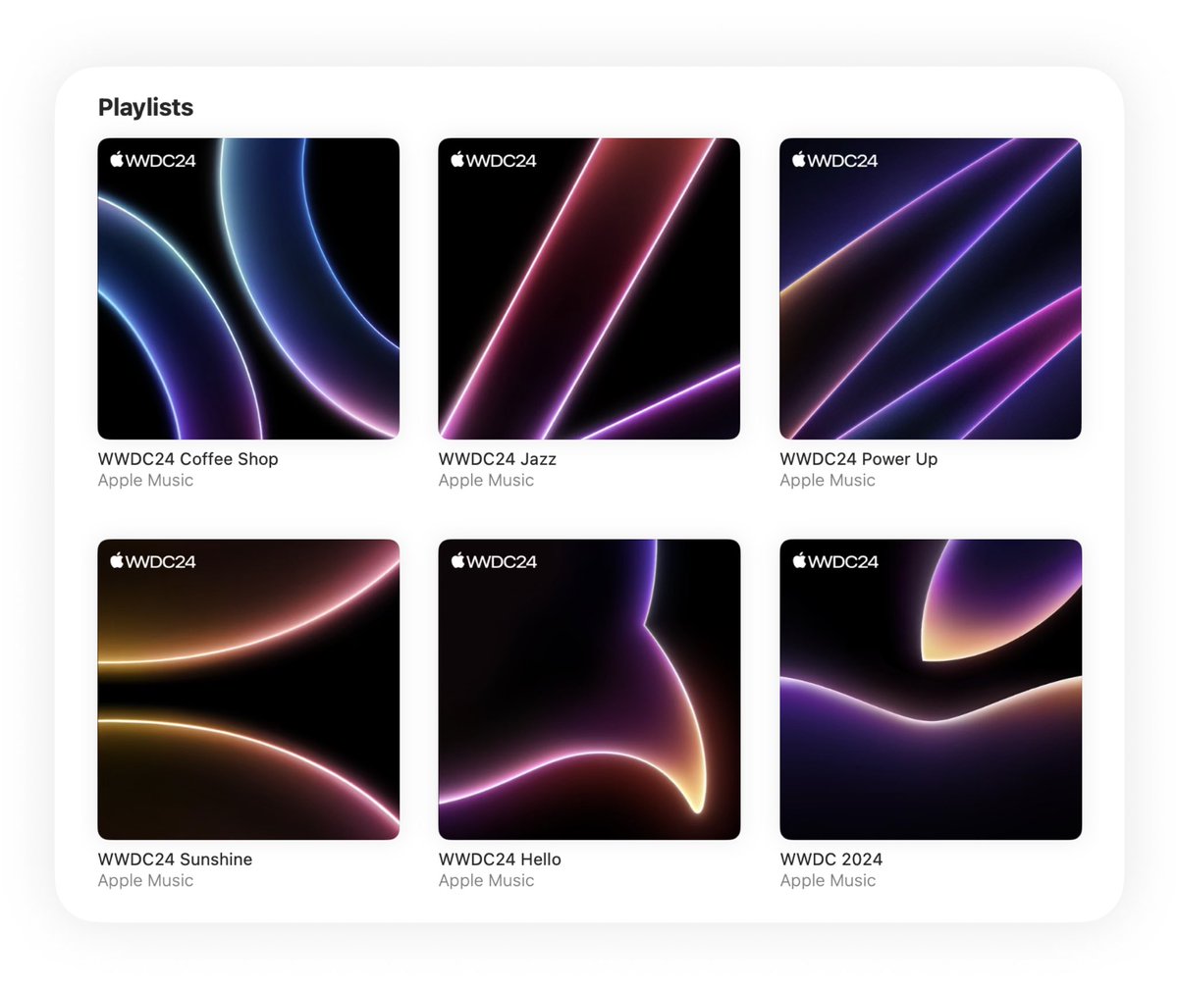Viewport: 1178px width, 988px height.
Task: Open the WWDC 2024 playlist artwork
Action: tap(931, 690)
